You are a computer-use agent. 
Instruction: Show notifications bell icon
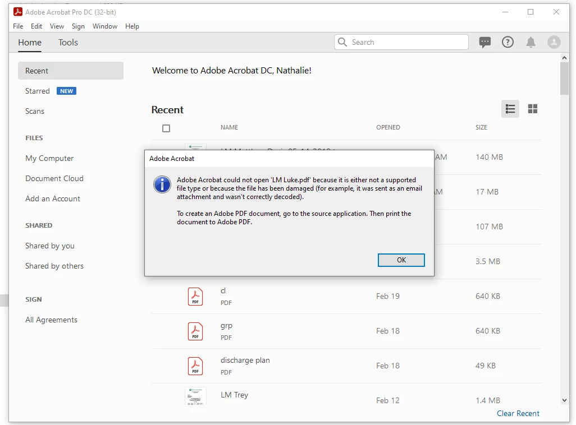point(531,42)
